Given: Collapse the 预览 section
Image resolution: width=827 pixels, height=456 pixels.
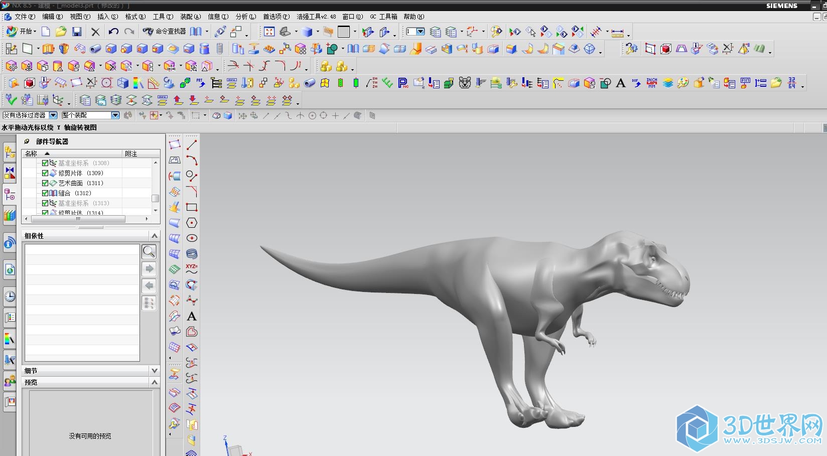Looking at the screenshot, I should [155, 382].
